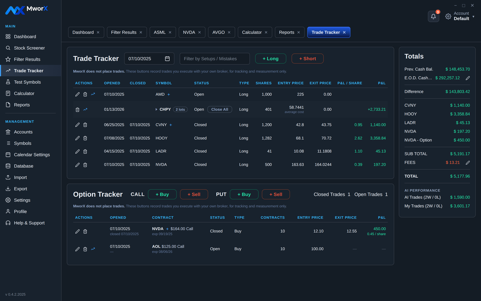Add a new Short trade
Viewport: 481px width, 301px height.
[x=307, y=59]
